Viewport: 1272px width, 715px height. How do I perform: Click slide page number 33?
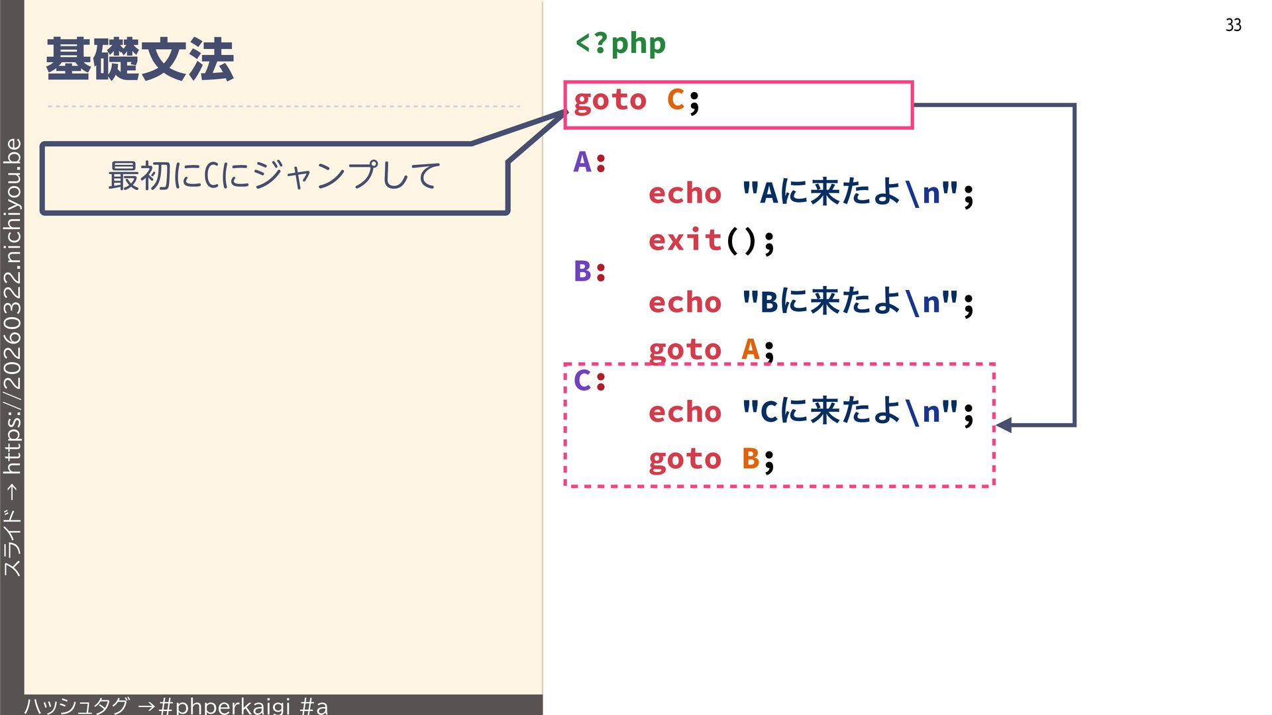[1233, 25]
